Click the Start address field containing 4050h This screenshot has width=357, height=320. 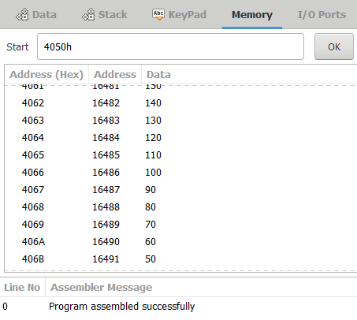(x=170, y=47)
